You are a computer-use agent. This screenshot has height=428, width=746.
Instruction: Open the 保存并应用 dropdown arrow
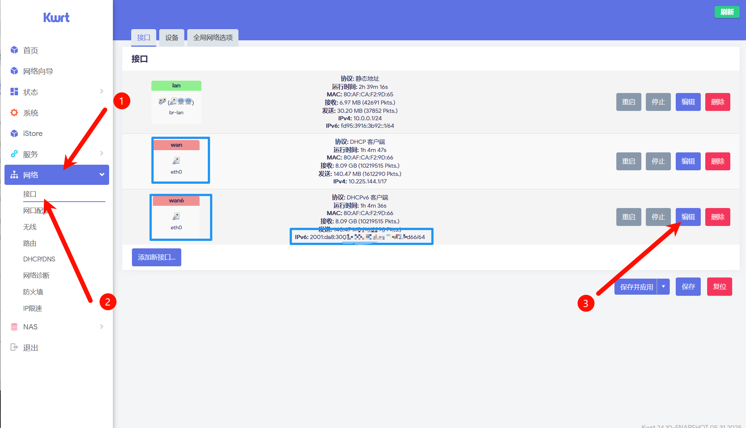(663, 286)
